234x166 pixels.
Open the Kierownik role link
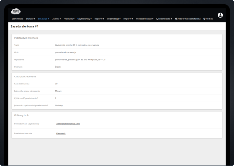click(61, 133)
